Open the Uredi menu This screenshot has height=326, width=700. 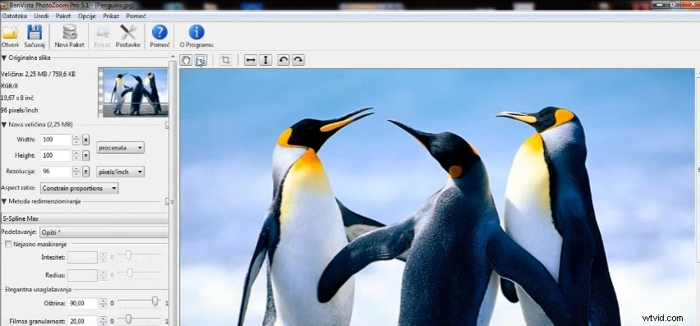42,16
